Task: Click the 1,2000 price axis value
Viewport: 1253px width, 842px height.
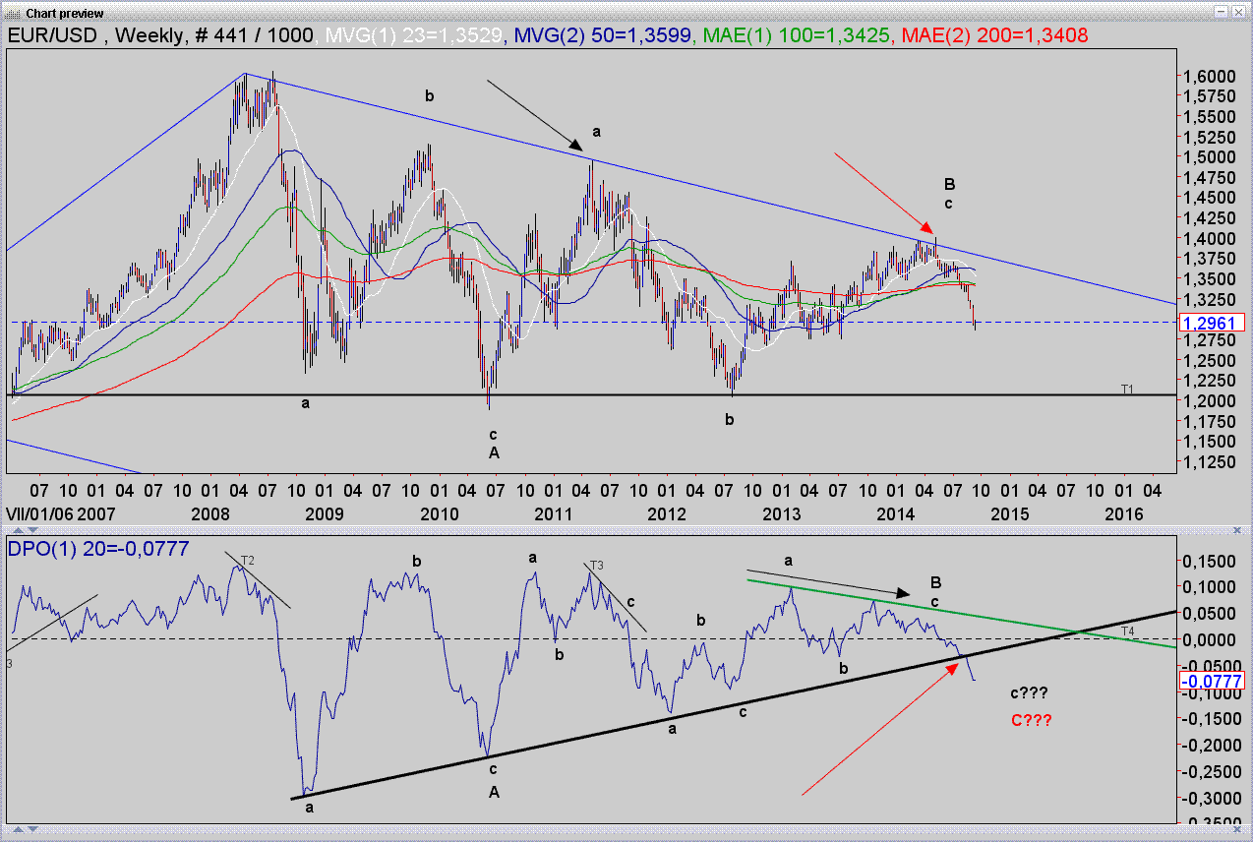Action: (x=1209, y=401)
